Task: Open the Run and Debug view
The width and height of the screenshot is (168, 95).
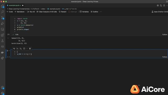Action: tap(2, 23)
